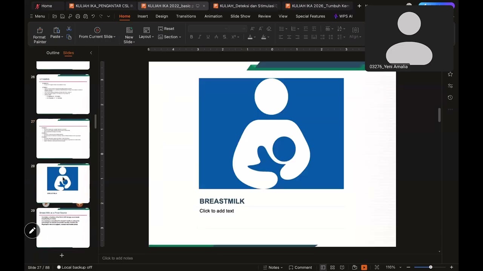Toggle the Notes pane in the status bar
The image size is (483, 271).
click(x=273, y=267)
